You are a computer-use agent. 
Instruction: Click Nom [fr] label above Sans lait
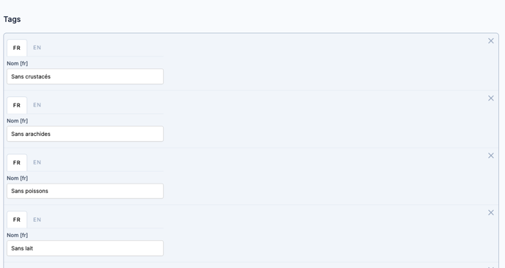tap(18, 235)
